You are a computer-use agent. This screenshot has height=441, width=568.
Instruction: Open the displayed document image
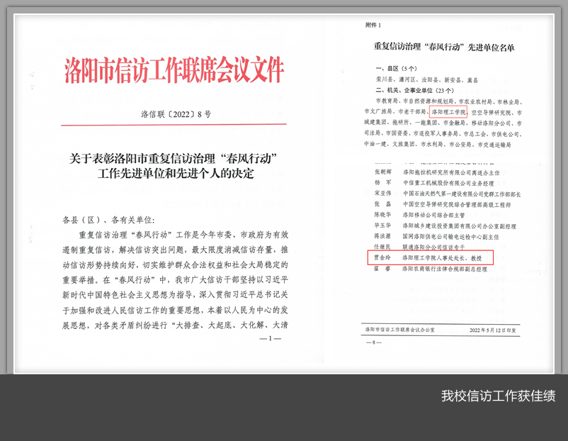point(284,194)
